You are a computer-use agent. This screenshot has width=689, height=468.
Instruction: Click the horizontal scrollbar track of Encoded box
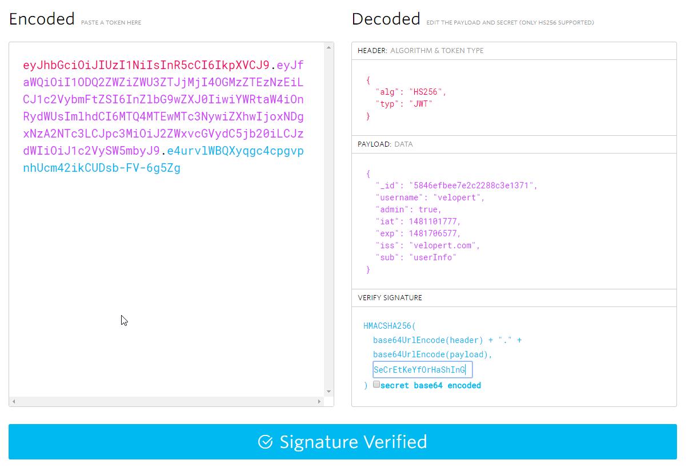(x=166, y=401)
